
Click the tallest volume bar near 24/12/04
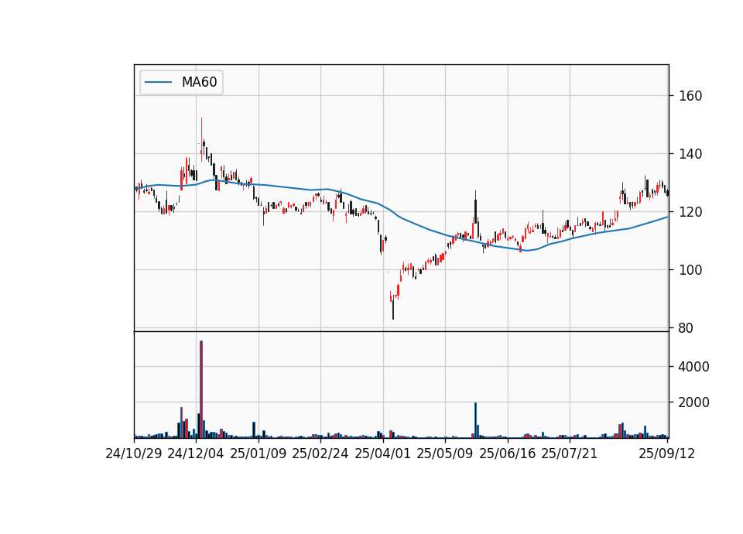tap(201, 389)
